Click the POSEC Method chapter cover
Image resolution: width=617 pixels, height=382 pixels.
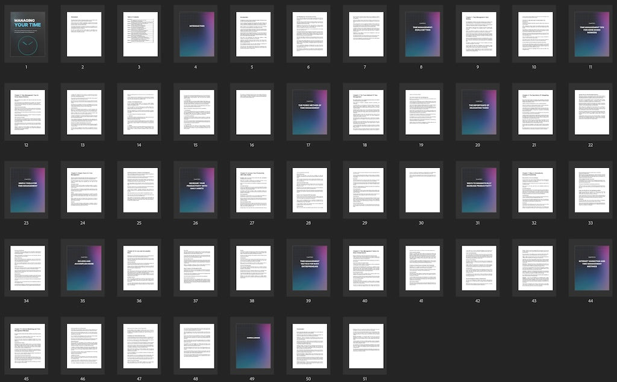[309, 112]
